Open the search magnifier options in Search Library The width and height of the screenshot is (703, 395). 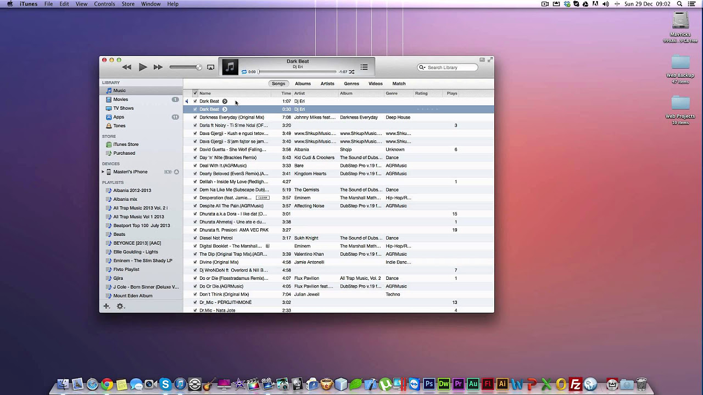(422, 67)
